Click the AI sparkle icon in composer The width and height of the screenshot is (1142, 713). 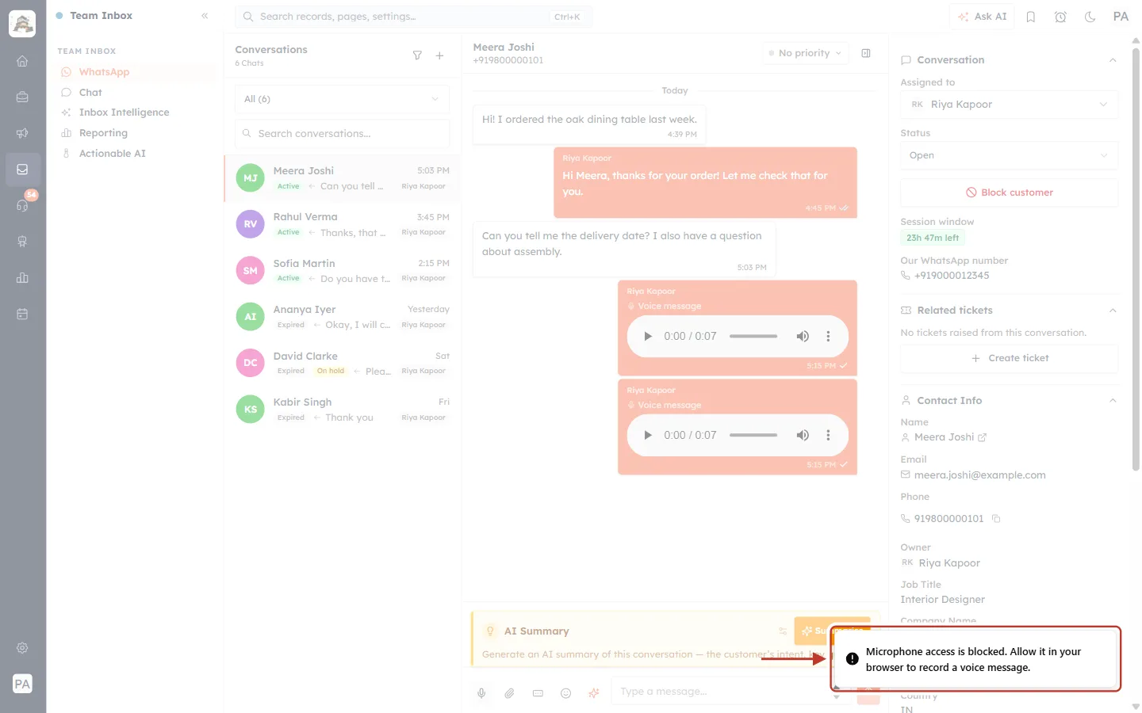594,693
